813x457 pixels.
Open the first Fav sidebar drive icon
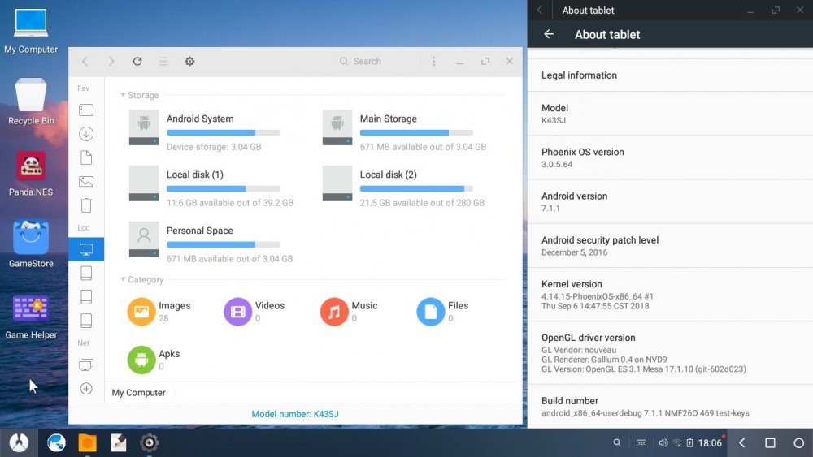(x=86, y=110)
